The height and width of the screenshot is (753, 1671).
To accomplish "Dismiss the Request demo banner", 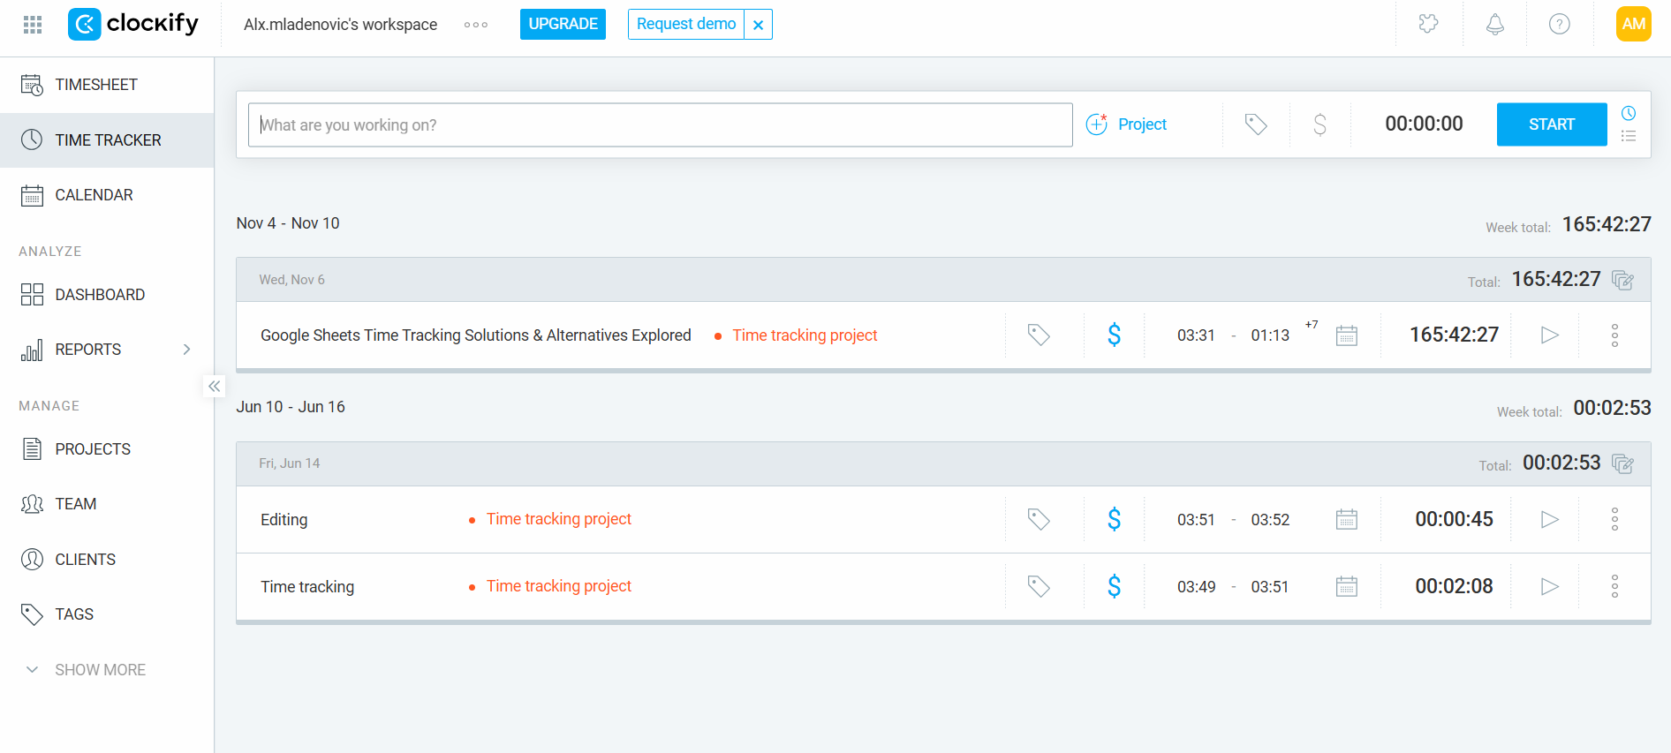I will (x=759, y=25).
